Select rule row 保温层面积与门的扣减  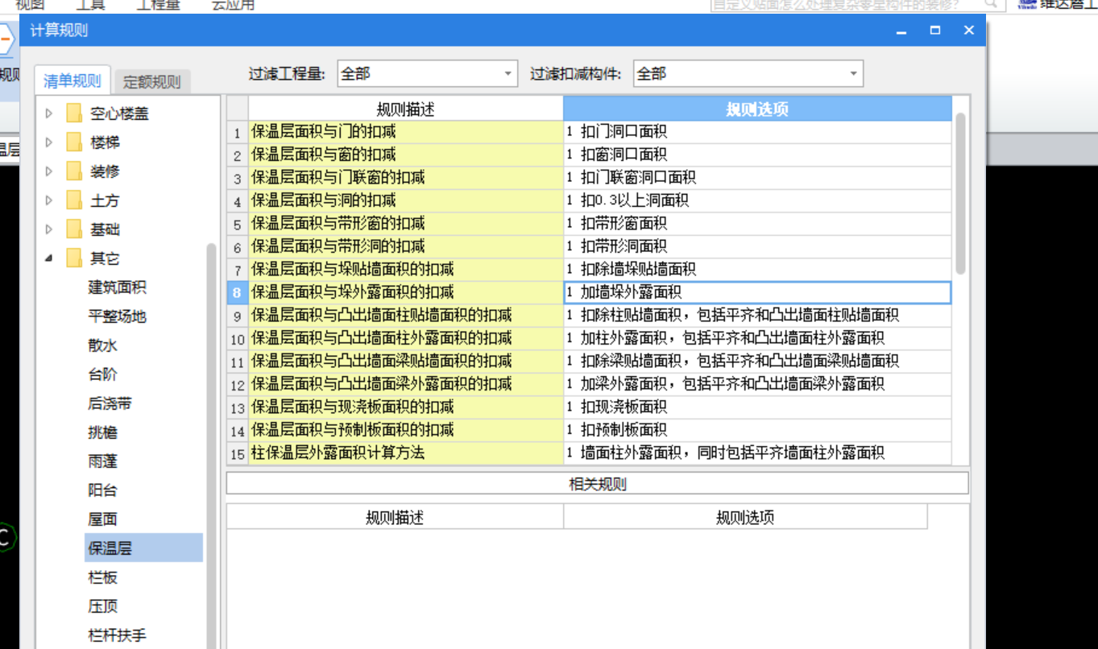point(405,132)
